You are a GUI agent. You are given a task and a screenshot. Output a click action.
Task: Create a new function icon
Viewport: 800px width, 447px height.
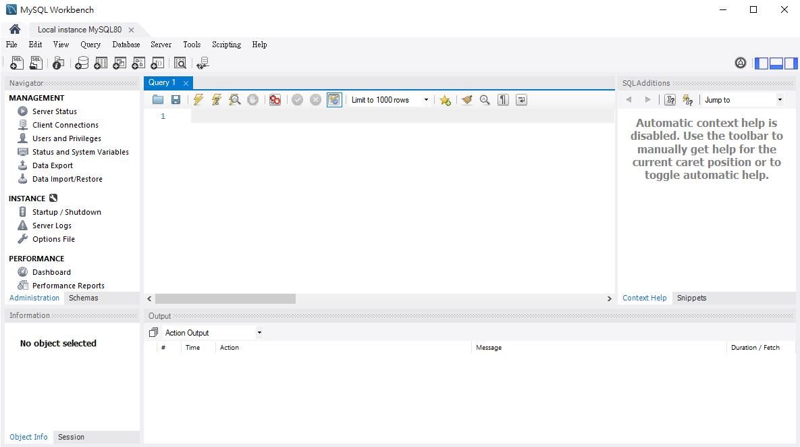coord(158,63)
